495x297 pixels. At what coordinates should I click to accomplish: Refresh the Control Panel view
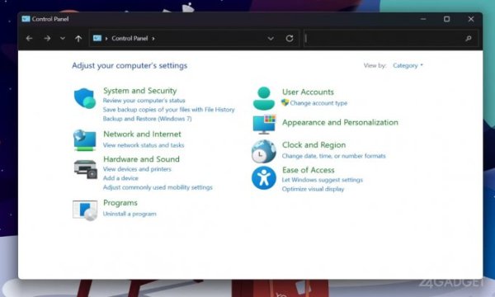[290, 39]
